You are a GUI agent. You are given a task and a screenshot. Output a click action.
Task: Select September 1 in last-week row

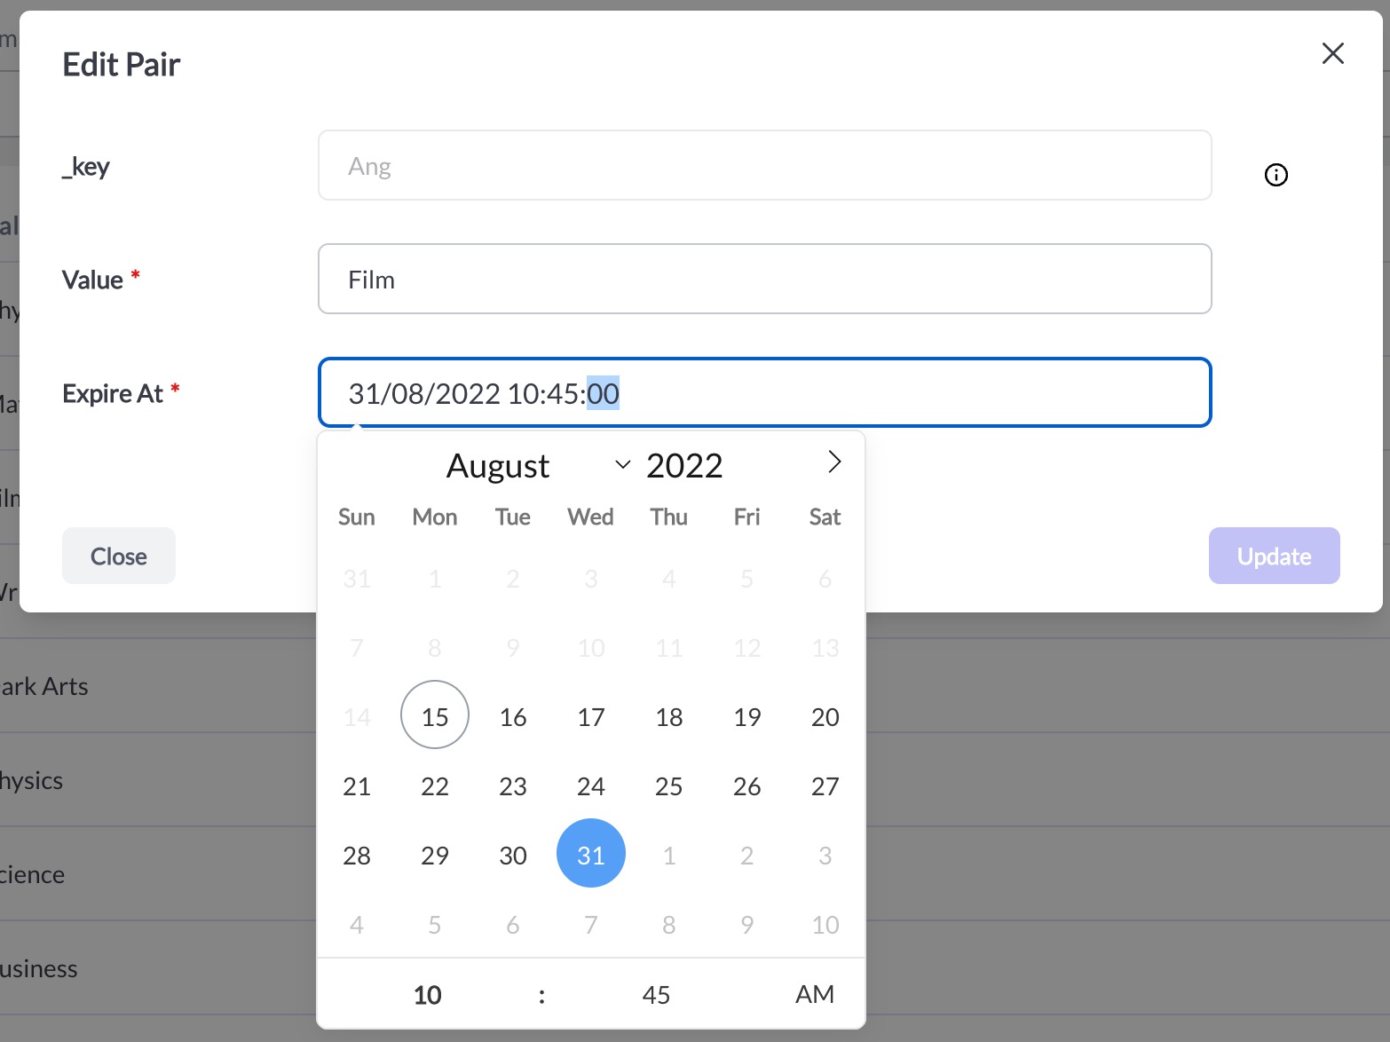tap(669, 854)
